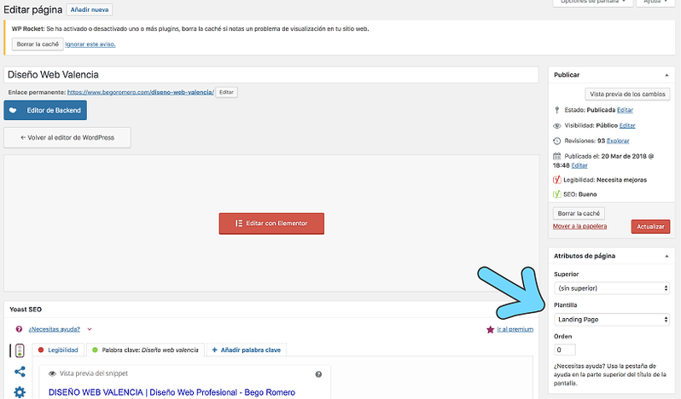Collapse the Publicar panel

666,75
